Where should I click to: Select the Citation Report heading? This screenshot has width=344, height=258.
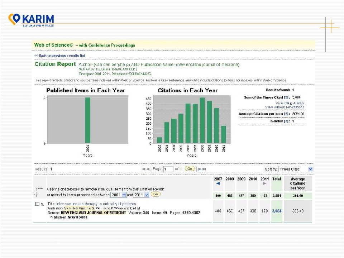[x=55, y=64]
